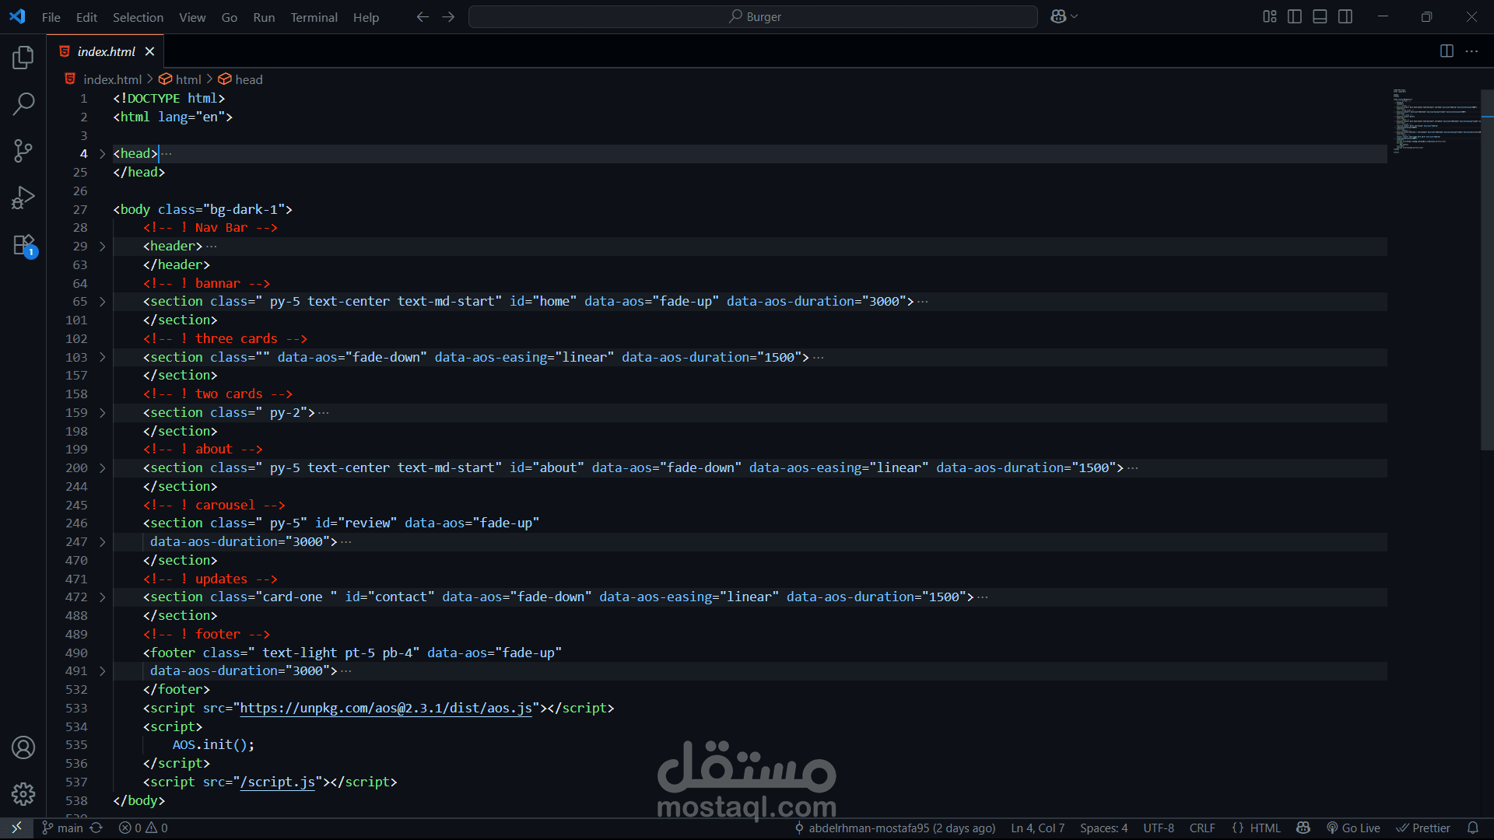Open the Terminal menu
This screenshot has height=840, width=1494.
(x=314, y=17)
